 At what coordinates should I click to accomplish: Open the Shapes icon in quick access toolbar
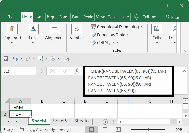point(53,58)
